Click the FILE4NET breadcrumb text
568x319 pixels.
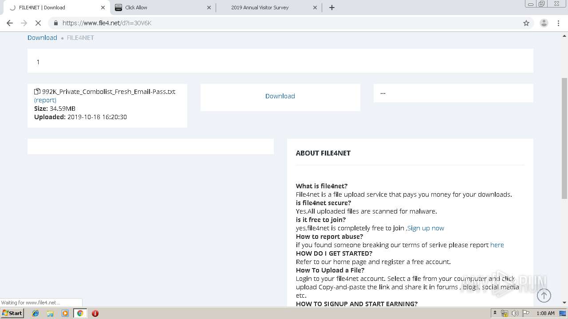(80, 38)
